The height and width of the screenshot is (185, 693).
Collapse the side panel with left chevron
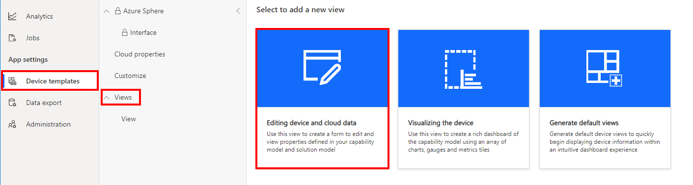tap(238, 11)
